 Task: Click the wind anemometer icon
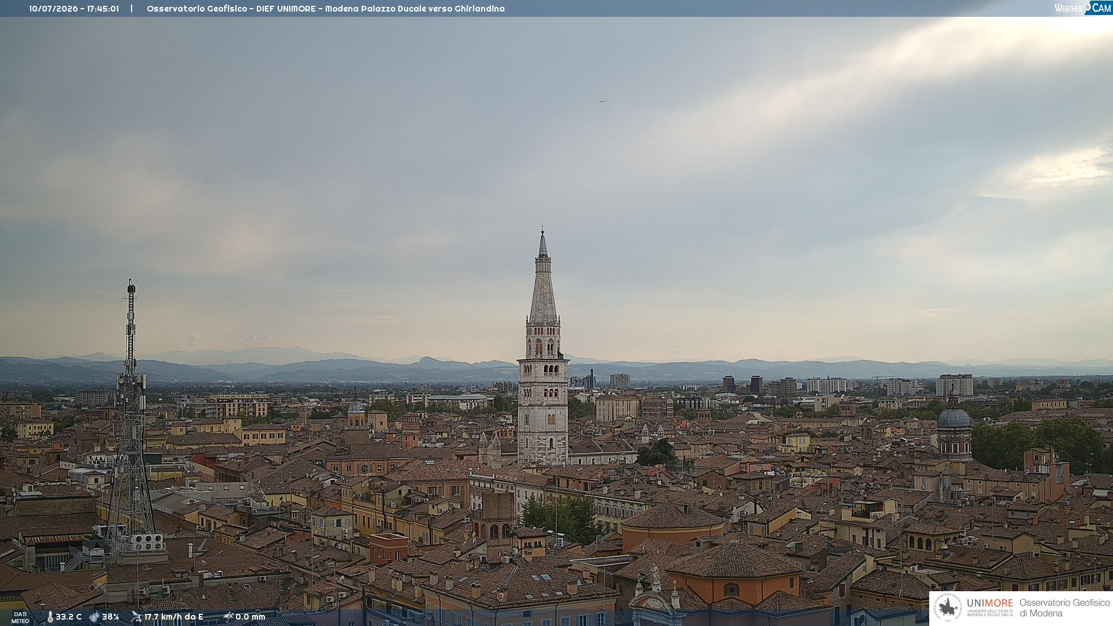pyautogui.click(x=136, y=617)
